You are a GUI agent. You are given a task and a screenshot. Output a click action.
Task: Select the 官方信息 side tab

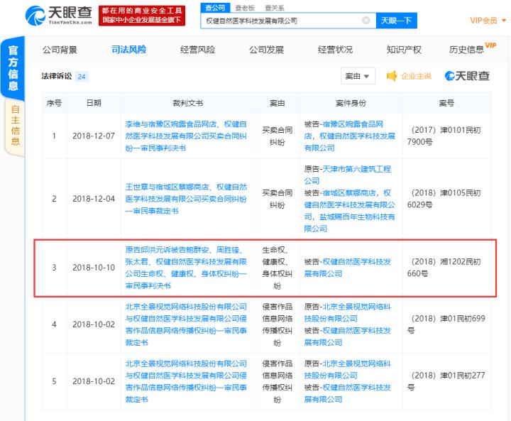click(x=13, y=68)
